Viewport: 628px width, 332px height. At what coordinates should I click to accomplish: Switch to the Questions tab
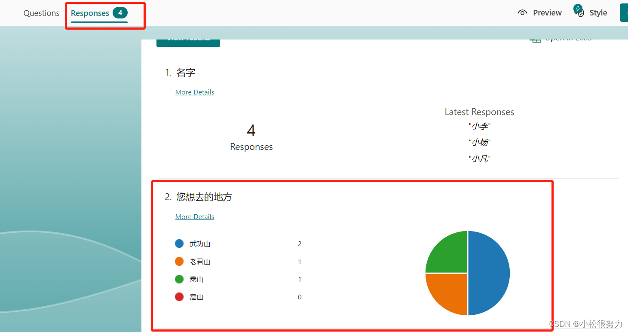(41, 13)
